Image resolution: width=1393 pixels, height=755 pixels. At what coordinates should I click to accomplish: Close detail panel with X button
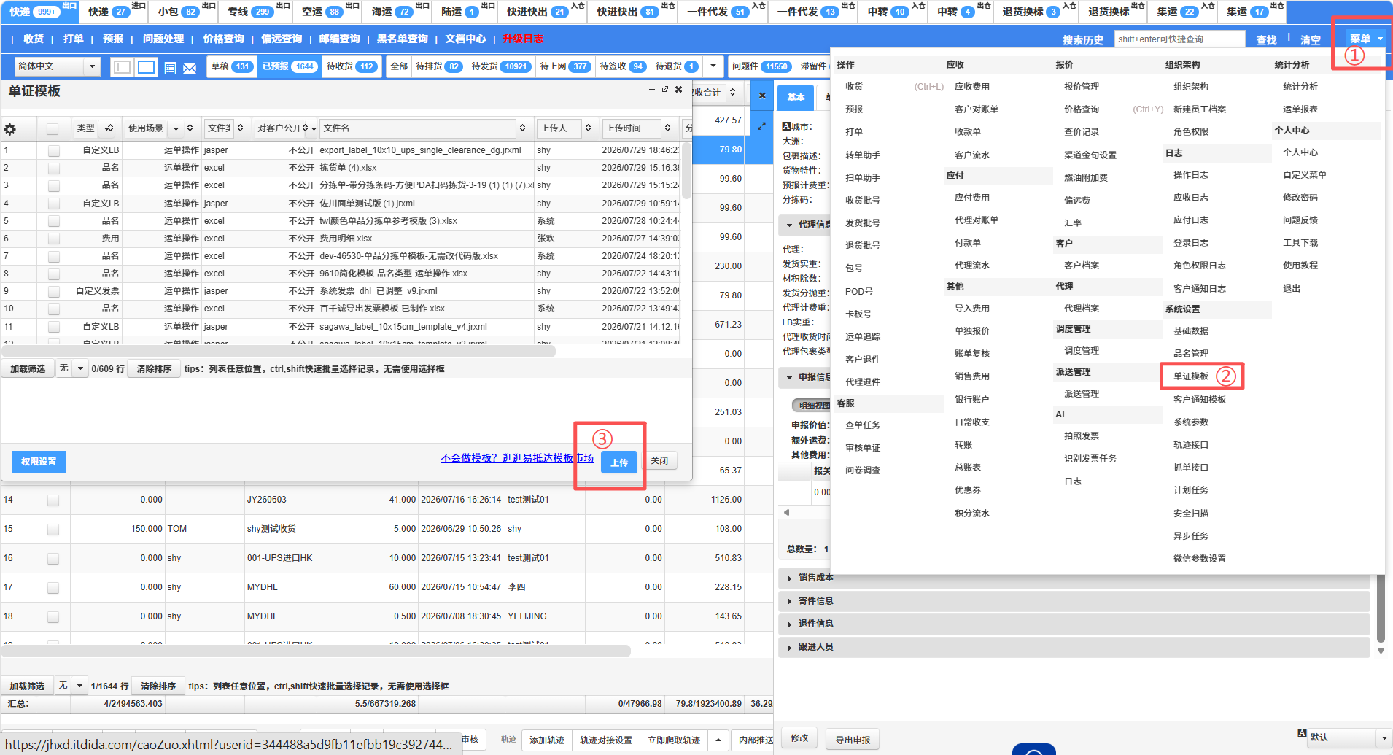762,96
